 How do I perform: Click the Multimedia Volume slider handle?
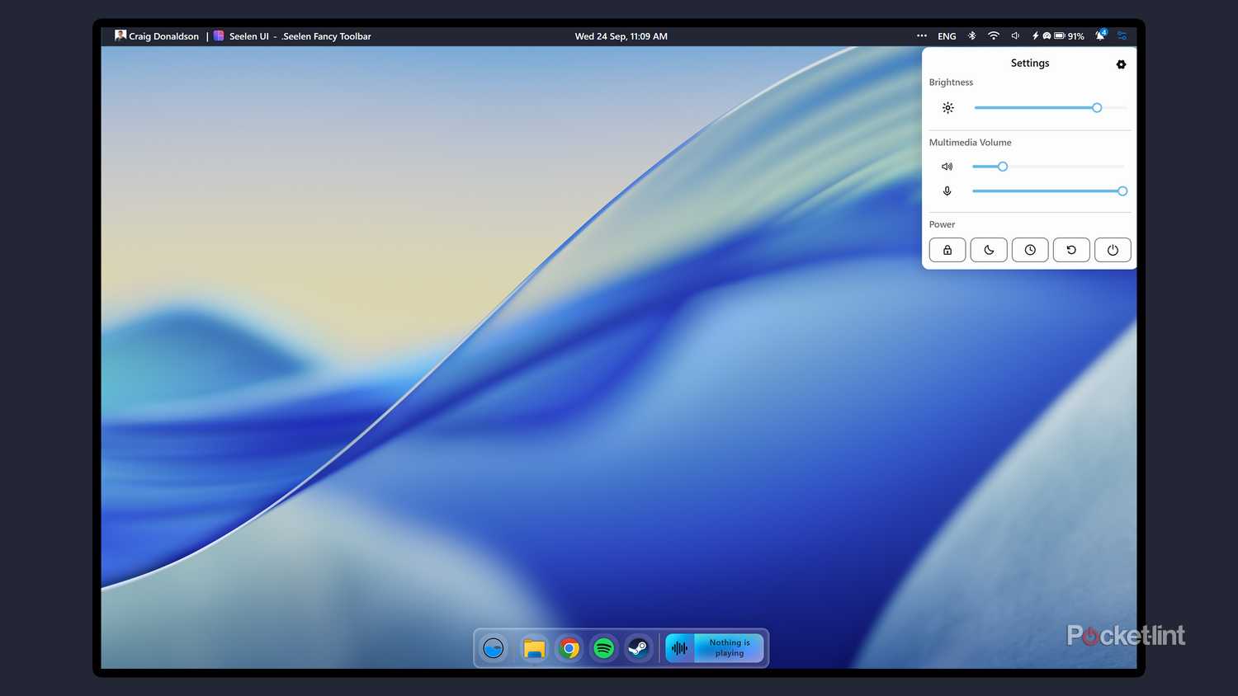pos(1001,166)
